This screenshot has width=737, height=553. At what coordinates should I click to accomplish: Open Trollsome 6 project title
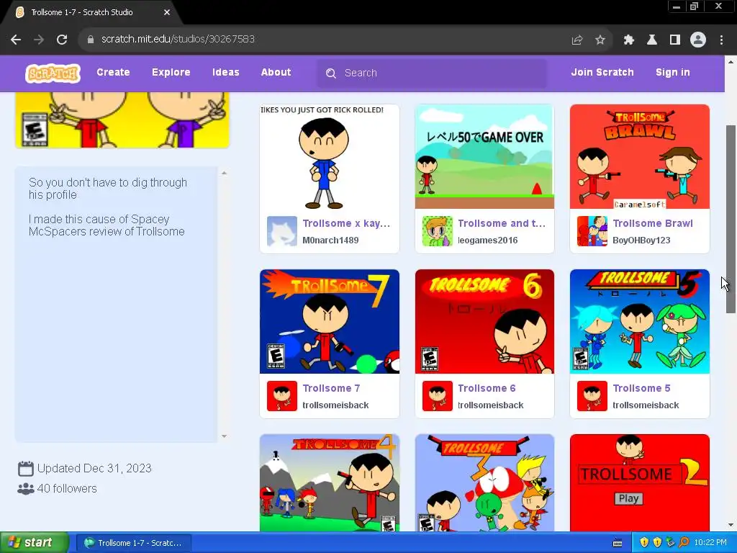click(x=487, y=388)
